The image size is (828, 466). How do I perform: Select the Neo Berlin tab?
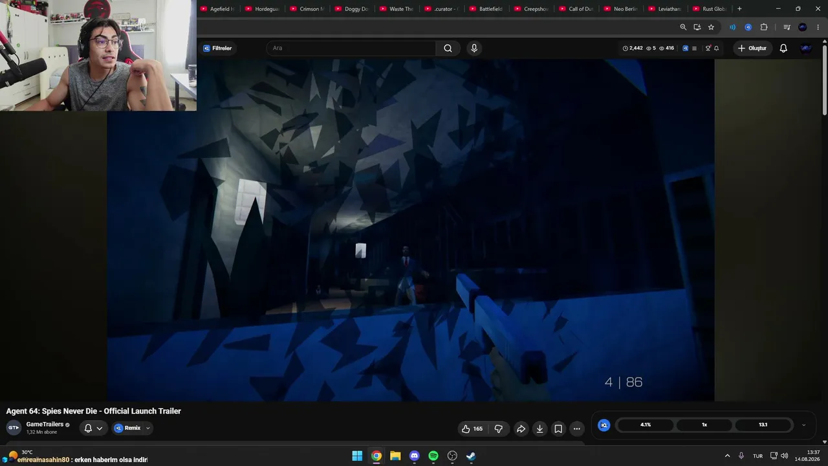tap(620, 9)
